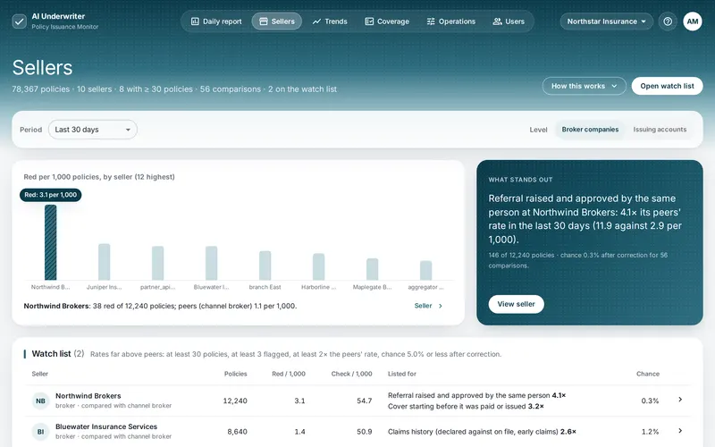The width and height of the screenshot is (715, 447).
Task: Click the Bluewater Insurance Services seller name
Action: point(106,426)
